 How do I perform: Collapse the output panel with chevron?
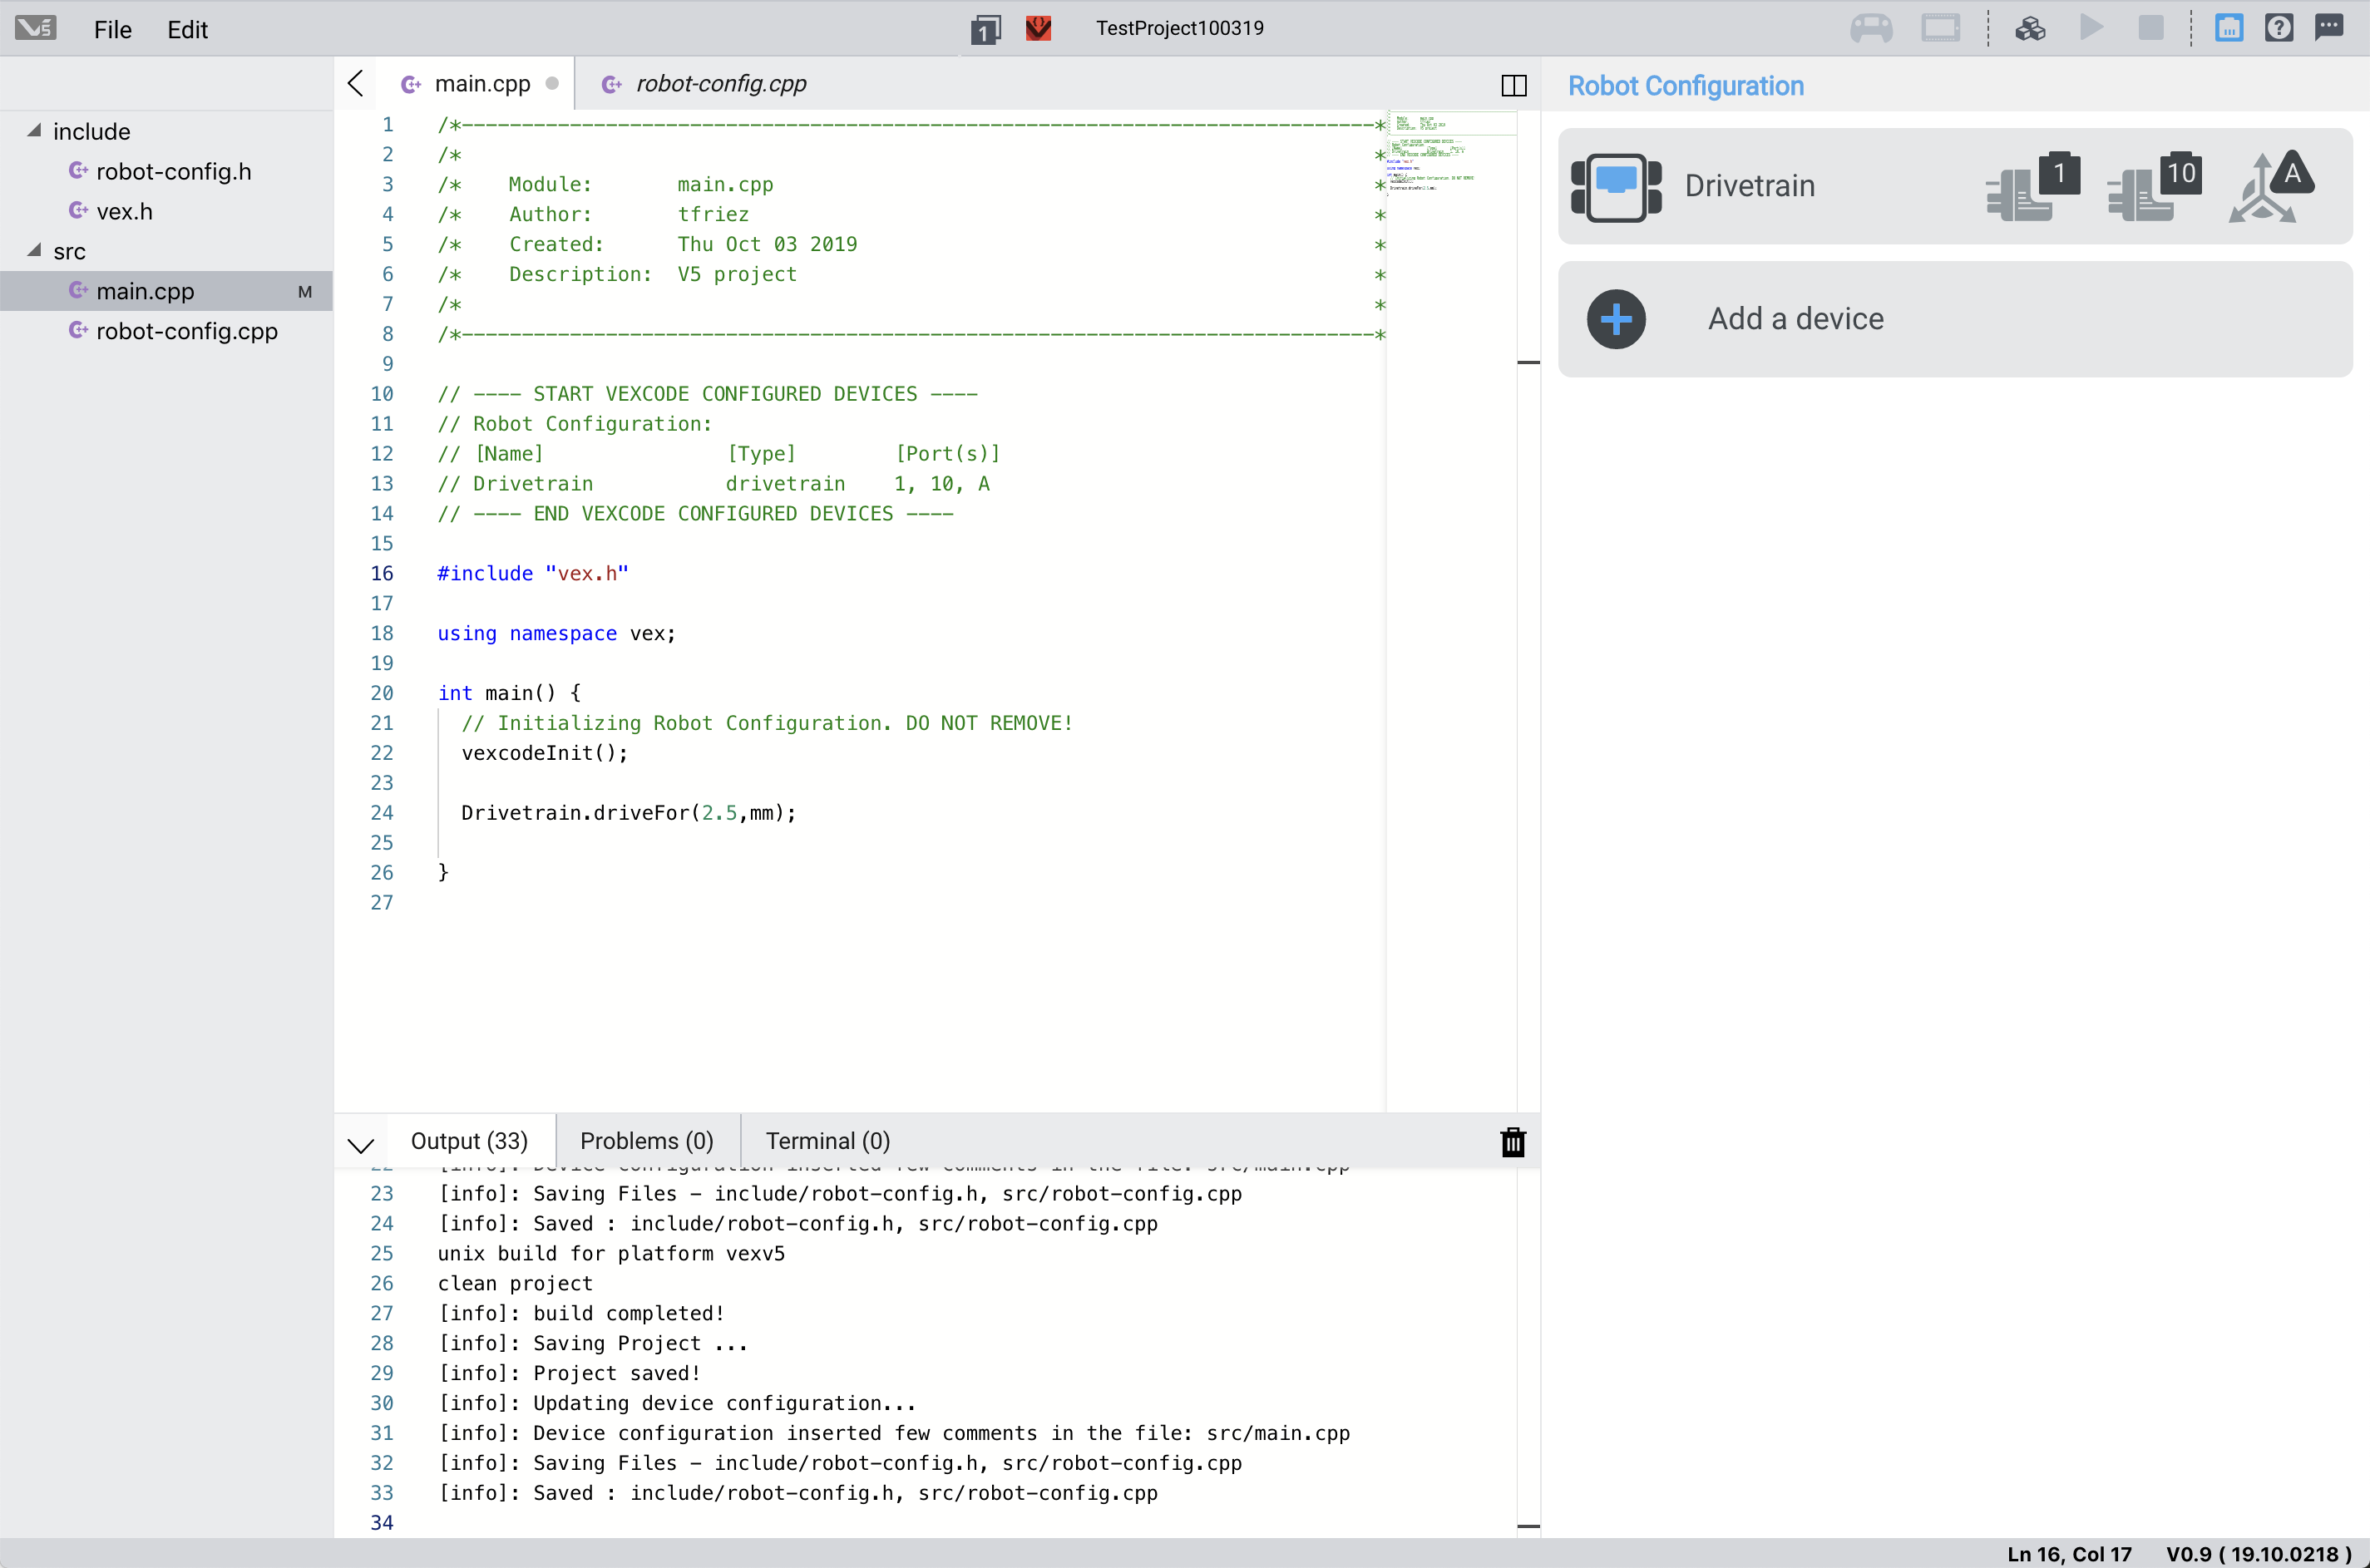coord(361,1145)
